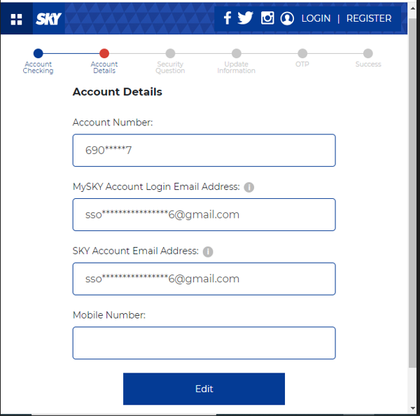This screenshot has width=420, height=416.
Task: Select the Update Information step
Action: click(x=237, y=54)
